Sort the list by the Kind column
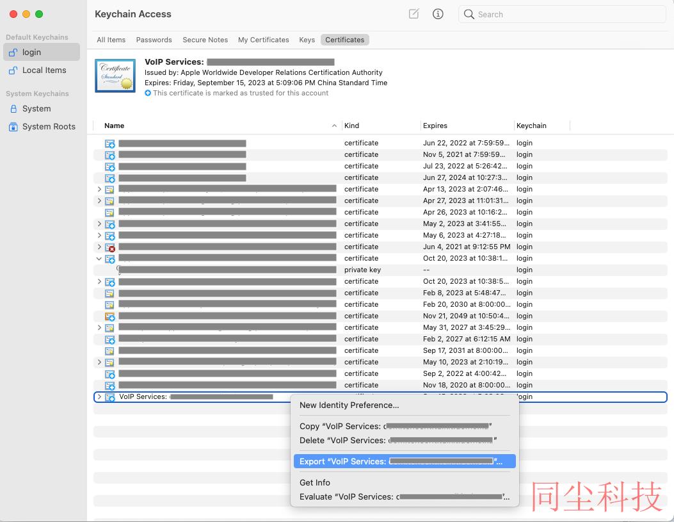Image resolution: width=674 pixels, height=522 pixels. (381, 126)
